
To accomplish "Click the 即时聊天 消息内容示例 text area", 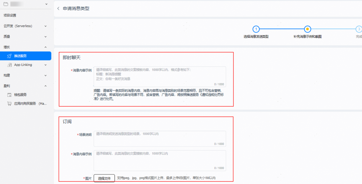I will (x=160, y=76).
